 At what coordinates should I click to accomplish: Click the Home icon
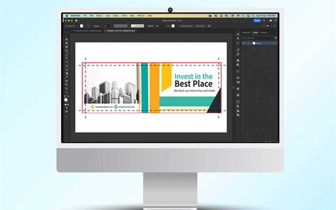tap(76, 21)
